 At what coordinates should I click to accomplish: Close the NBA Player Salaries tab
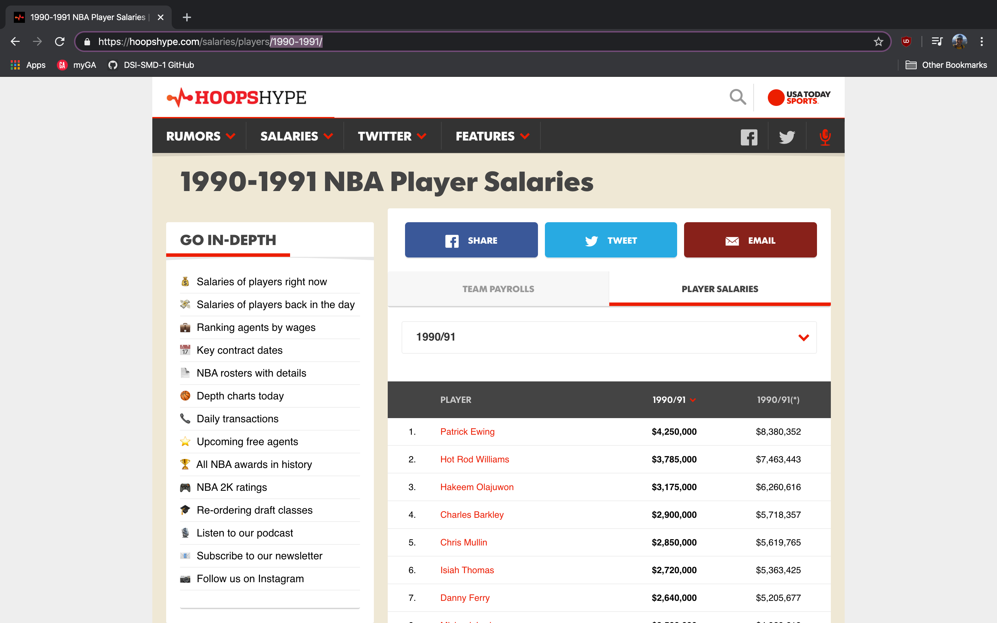[x=161, y=17]
